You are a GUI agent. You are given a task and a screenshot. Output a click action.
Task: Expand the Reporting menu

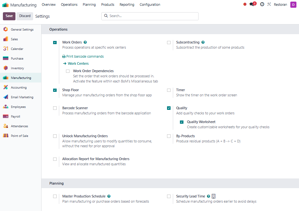tap(127, 5)
